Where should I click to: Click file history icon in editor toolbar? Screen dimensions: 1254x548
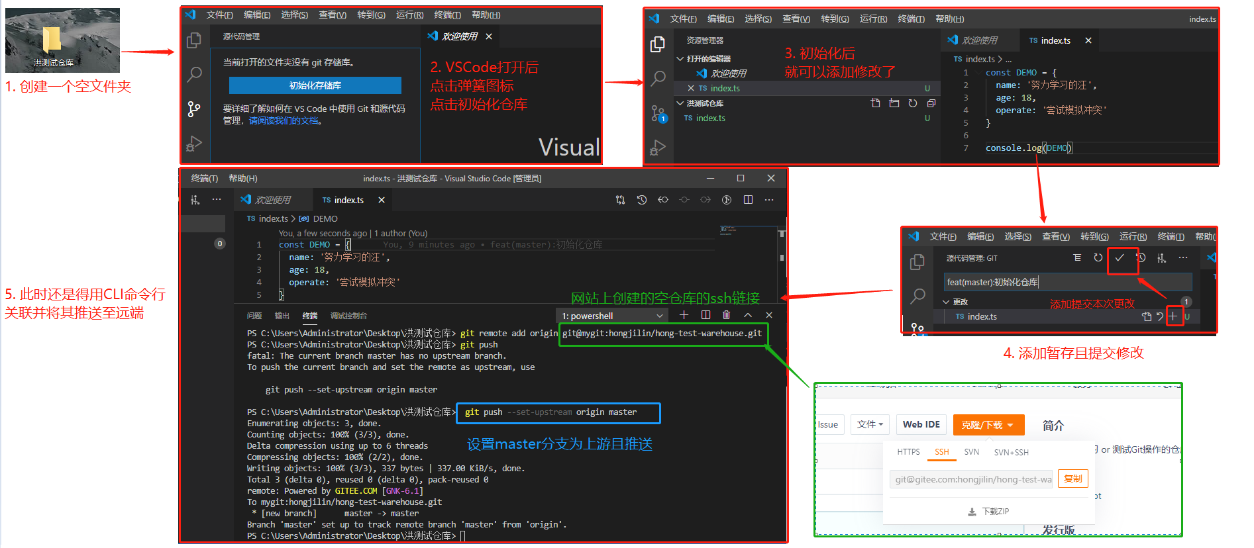(x=642, y=200)
